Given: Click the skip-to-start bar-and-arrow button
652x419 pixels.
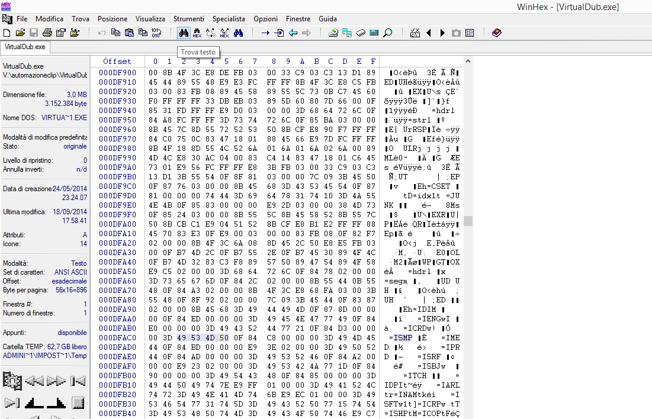Looking at the screenshot, I should (x=78, y=381).
